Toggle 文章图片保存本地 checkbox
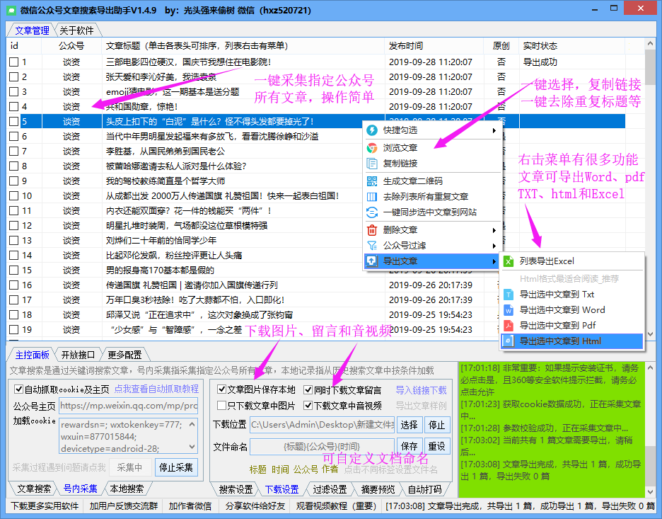 [221, 389]
